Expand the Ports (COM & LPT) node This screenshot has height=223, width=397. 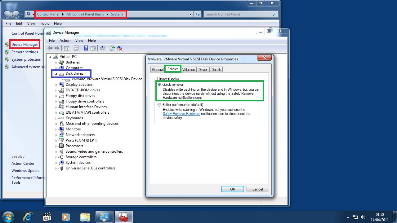(x=56, y=140)
